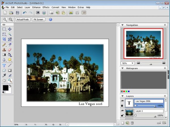Viewport: 170px width, 127px height.
Task: Pick the Eraser tool
Action: click(10, 50)
